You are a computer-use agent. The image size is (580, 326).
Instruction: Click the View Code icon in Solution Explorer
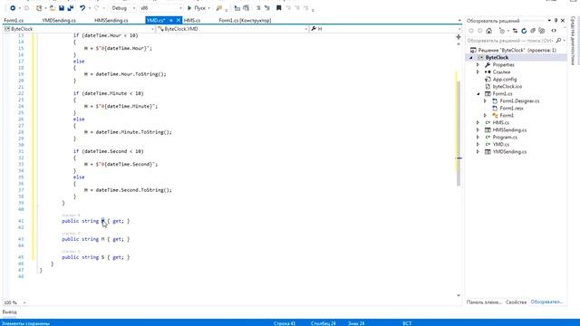click(x=554, y=31)
